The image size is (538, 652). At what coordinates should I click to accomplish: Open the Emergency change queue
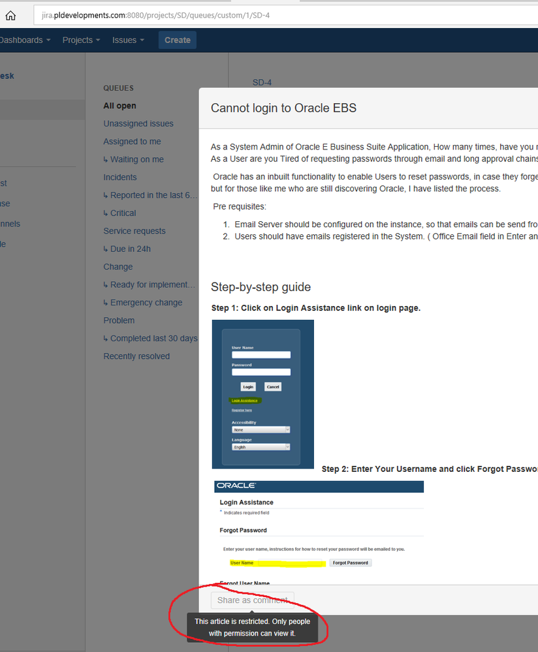click(143, 302)
